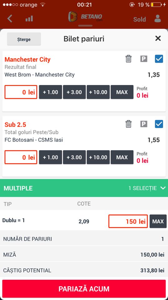Image resolution: width=168 pixels, height=300 pixels.
Task: Click the PARIAZĂ ACUM button
Action: [84, 289]
